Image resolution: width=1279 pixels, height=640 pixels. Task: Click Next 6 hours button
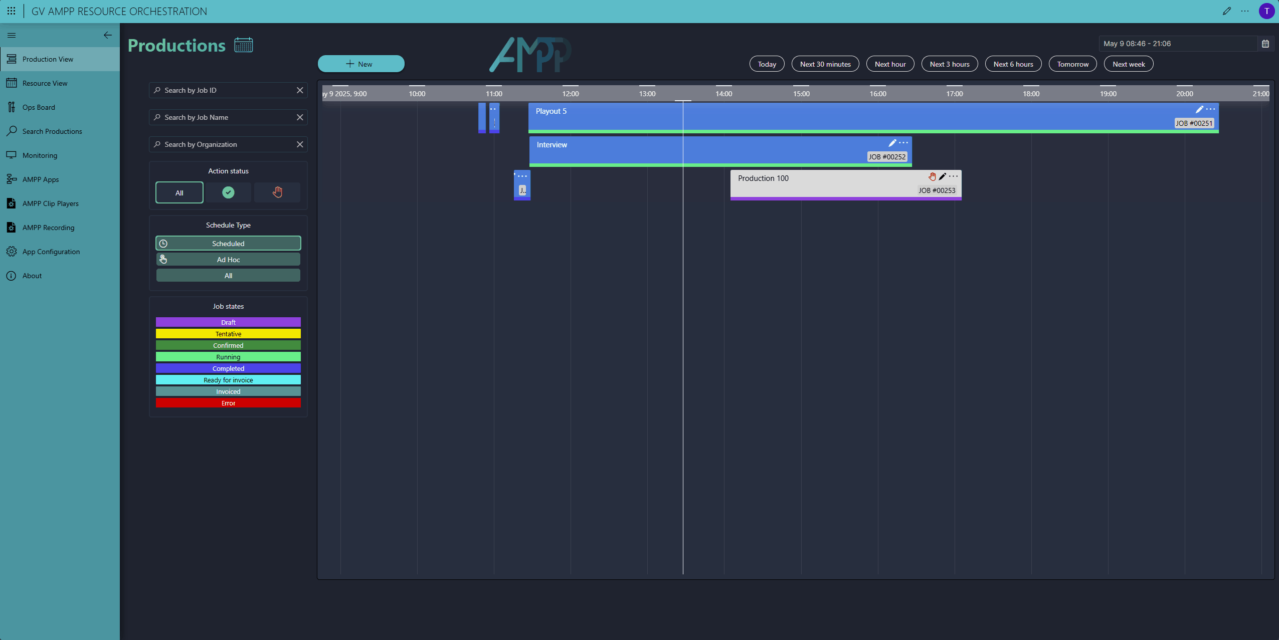pyautogui.click(x=1013, y=64)
